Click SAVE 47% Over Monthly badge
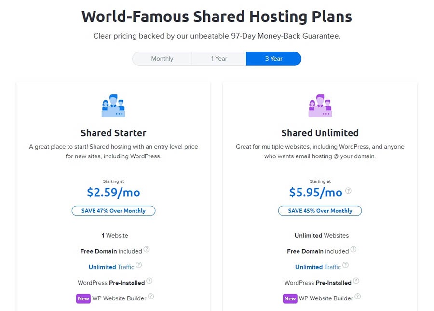The image size is (434, 311). [x=113, y=211]
